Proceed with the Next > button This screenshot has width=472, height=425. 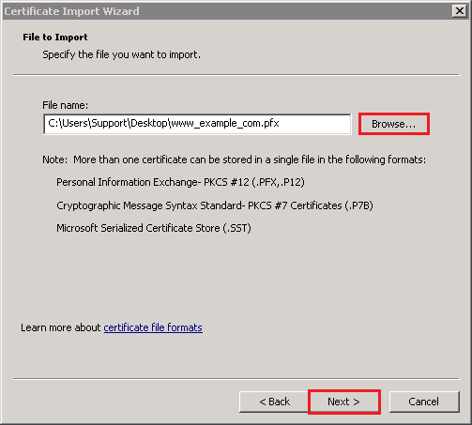(x=343, y=402)
